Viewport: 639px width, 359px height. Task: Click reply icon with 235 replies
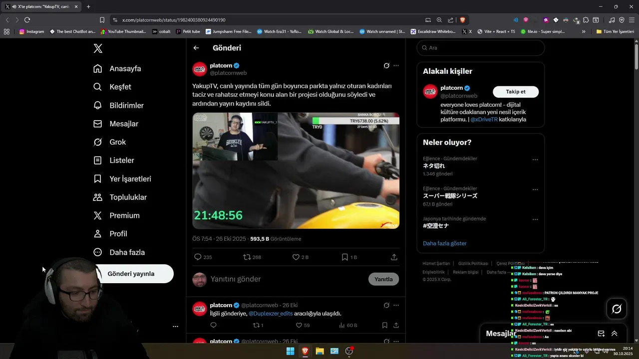pos(198,257)
